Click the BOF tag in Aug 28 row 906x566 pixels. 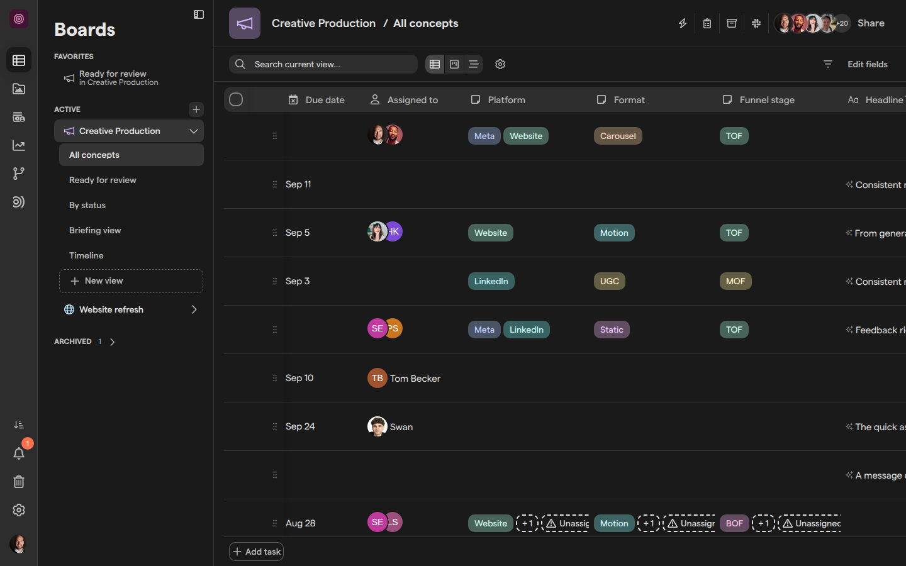734,523
